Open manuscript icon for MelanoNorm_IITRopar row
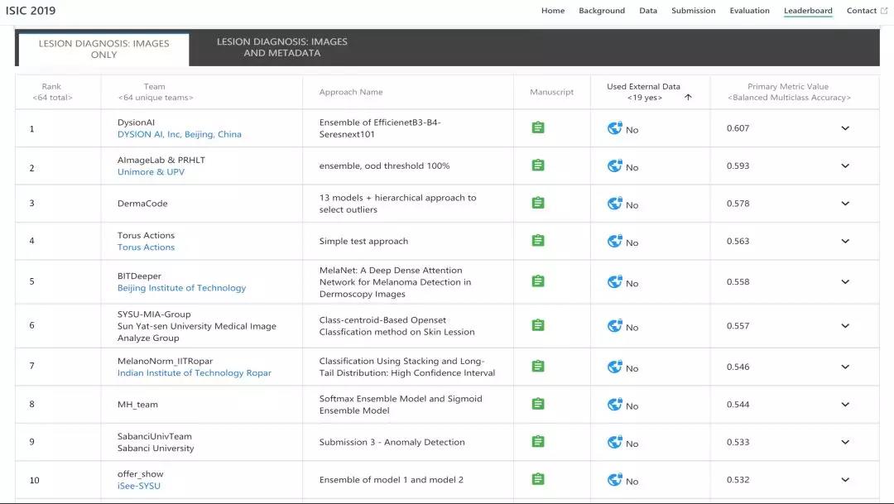The image size is (894, 504). coord(538,367)
